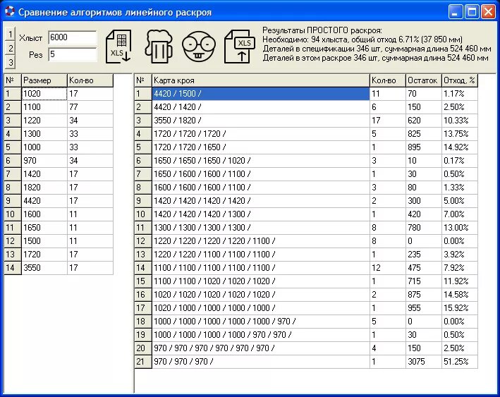Select row '1020 / 1000 / 1000 / 1000 / 1000 /'
The width and height of the screenshot is (500, 397).
261,308
